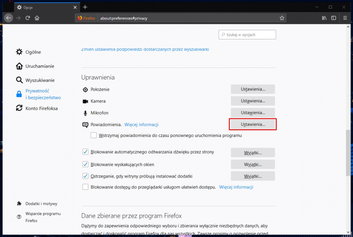Open a new tab with the plus button
Viewport: 353px width, 237px height.
point(85,7)
